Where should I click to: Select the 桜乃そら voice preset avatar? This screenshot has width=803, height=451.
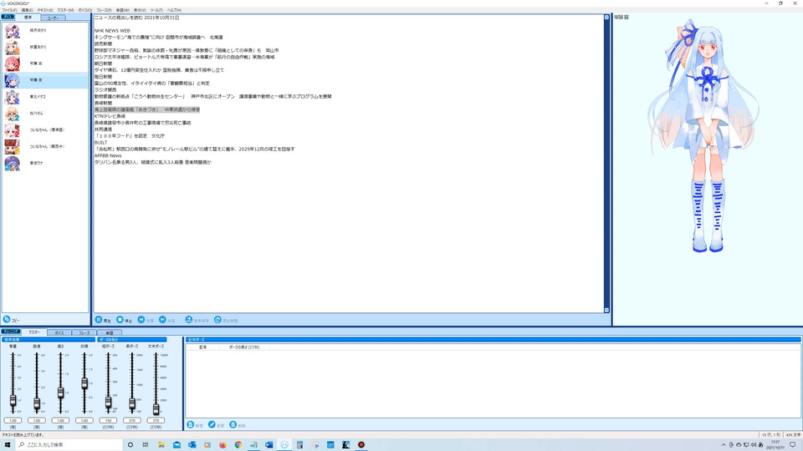pyautogui.click(x=13, y=114)
